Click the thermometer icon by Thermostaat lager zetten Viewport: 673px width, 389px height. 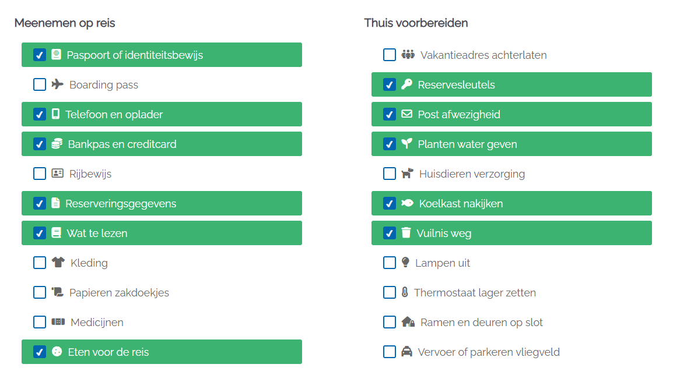[x=404, y=292]
